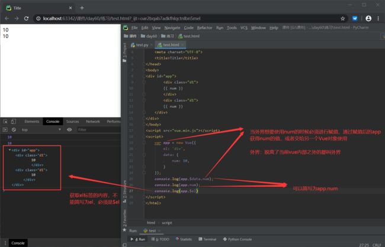Click the script breadcrumb below editor
The image size is (385, 247).
167,223
